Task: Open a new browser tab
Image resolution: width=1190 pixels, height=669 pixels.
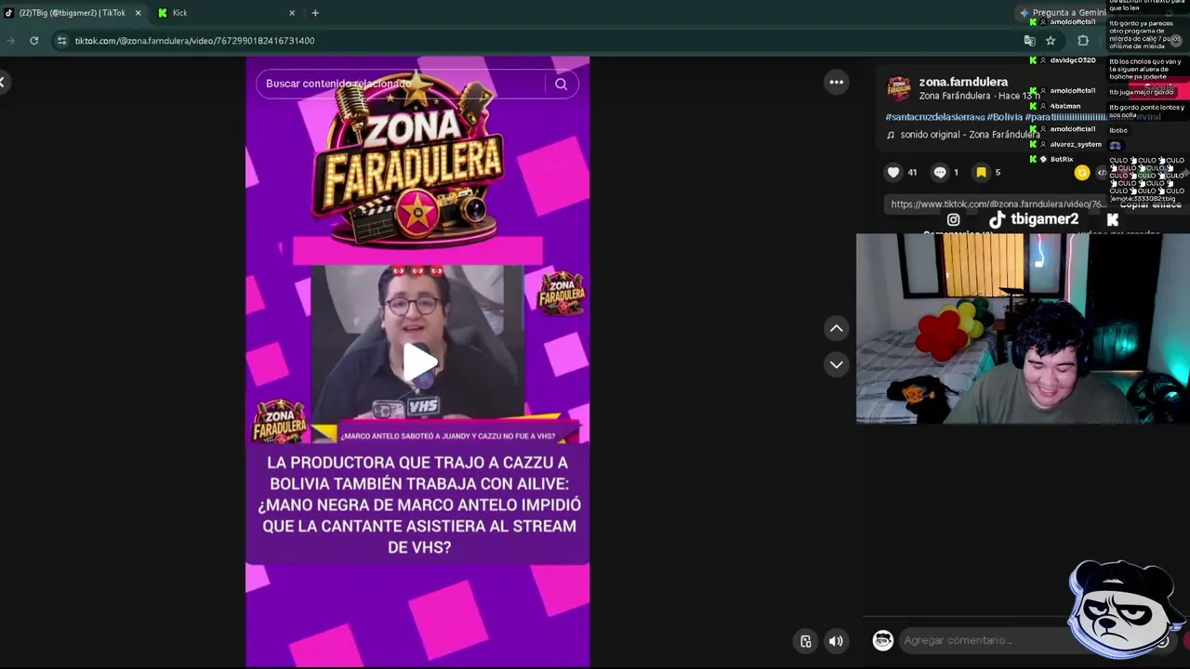Action: click(315, 13)
